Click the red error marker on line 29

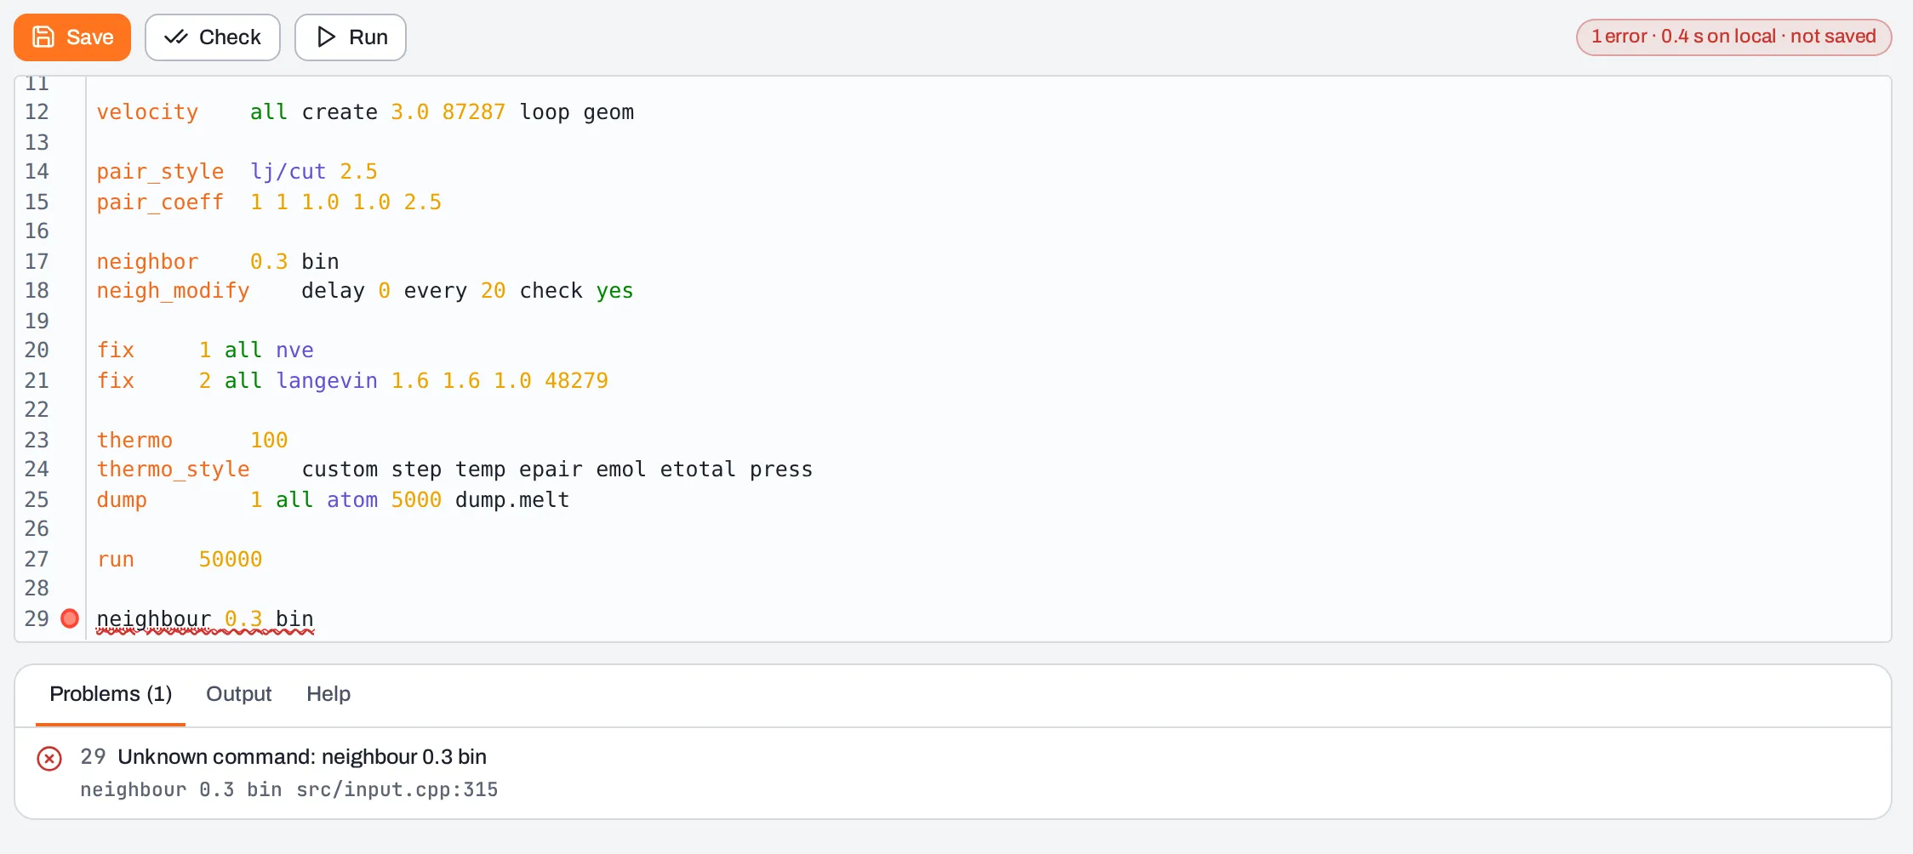click(x=70, y=618)
